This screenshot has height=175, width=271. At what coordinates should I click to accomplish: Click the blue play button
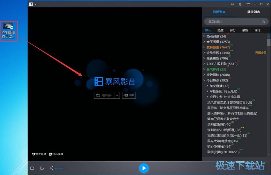(143, 168)
